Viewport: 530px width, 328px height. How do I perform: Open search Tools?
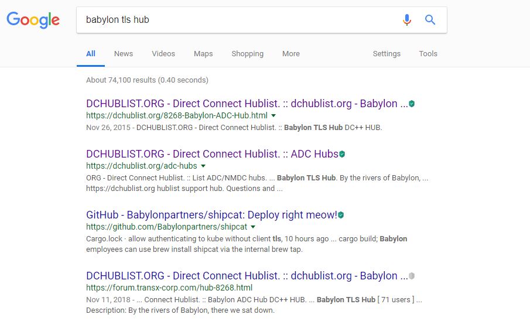click(x=428, y=54)
